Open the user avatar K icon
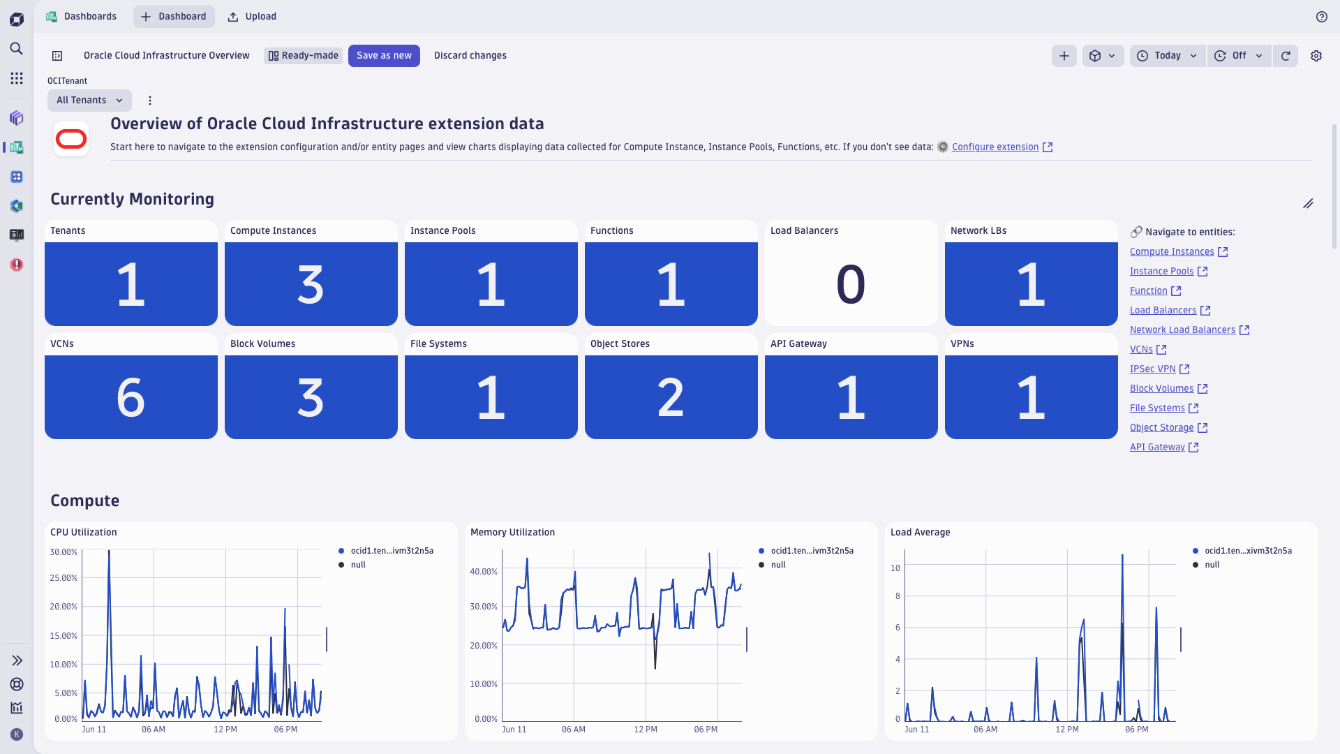The image size is (1340, 754). click(x=17, y=734)
